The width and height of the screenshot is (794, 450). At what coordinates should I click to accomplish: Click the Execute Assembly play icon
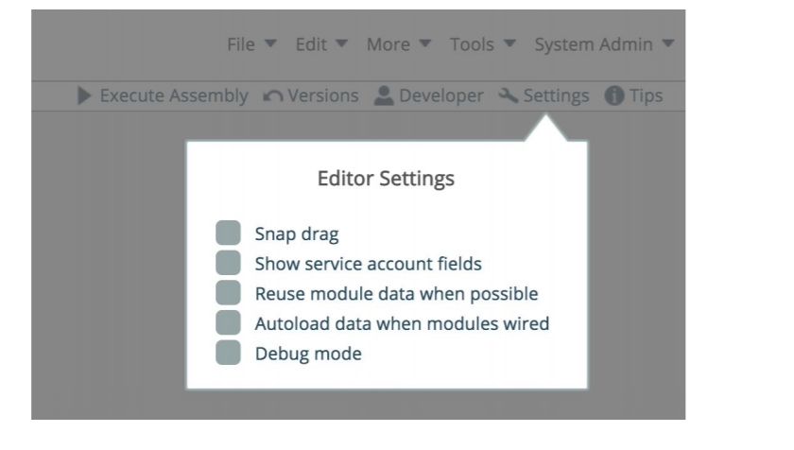(x=85, y=95)
